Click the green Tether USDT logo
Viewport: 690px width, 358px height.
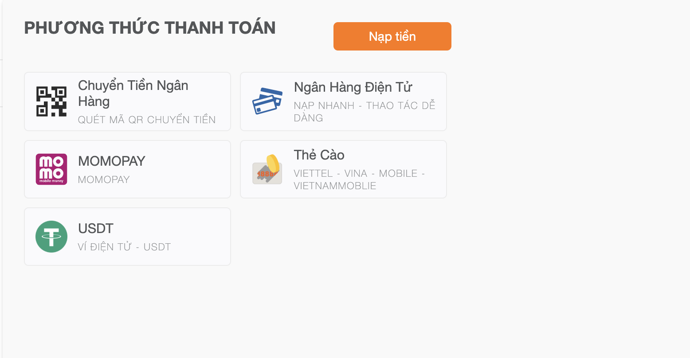pyautogui.click(x=51, y=237)
